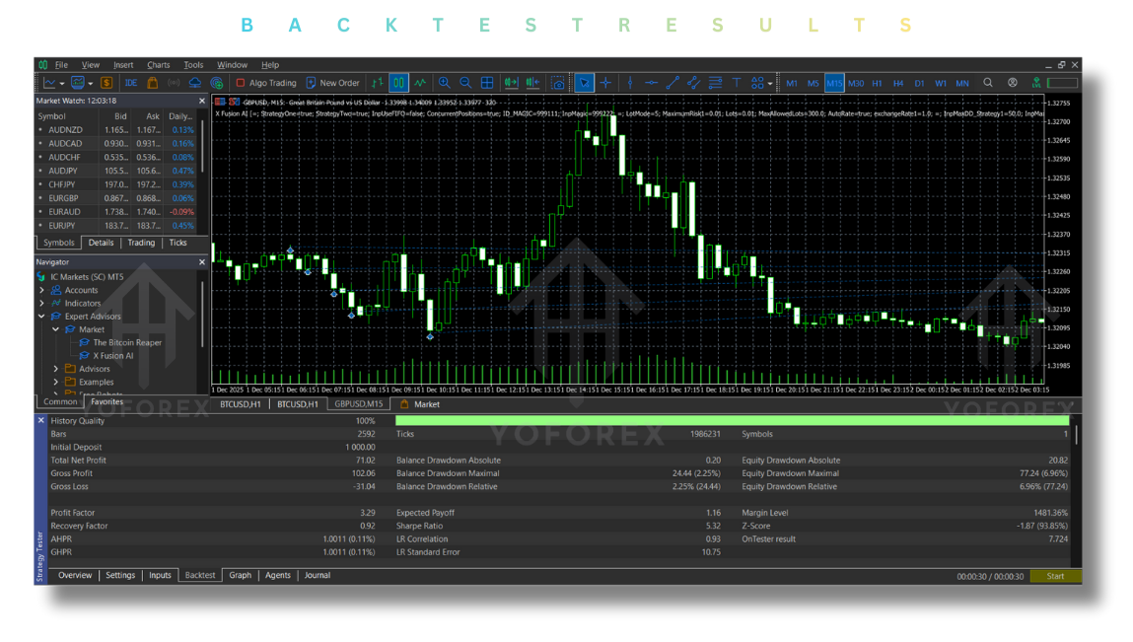Viewport: 1133px width, 642px height.
Task: Click the zoom in magnifier icon
Action: point(445,84)
